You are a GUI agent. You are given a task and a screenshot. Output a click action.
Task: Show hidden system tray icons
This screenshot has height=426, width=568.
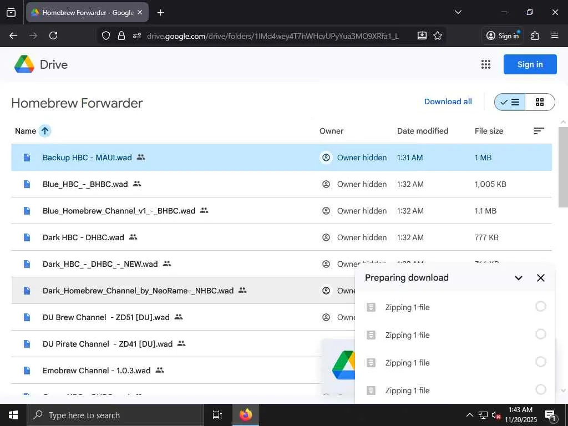pos(469,415)
